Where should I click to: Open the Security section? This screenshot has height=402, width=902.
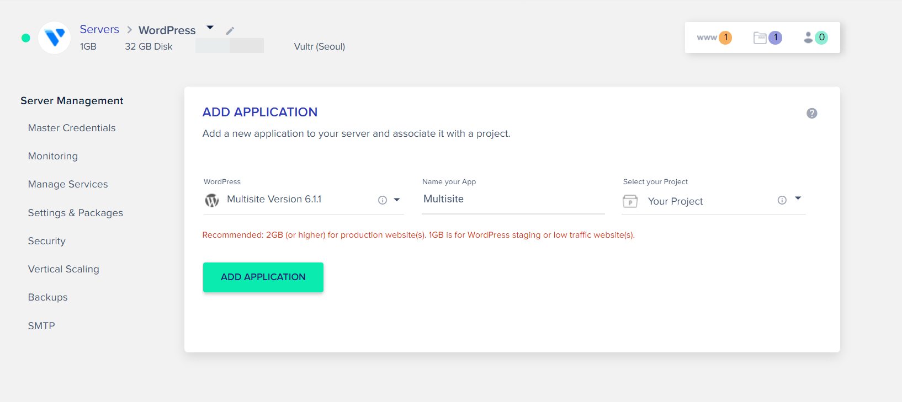pyautogui.click(x=47, y=241)
